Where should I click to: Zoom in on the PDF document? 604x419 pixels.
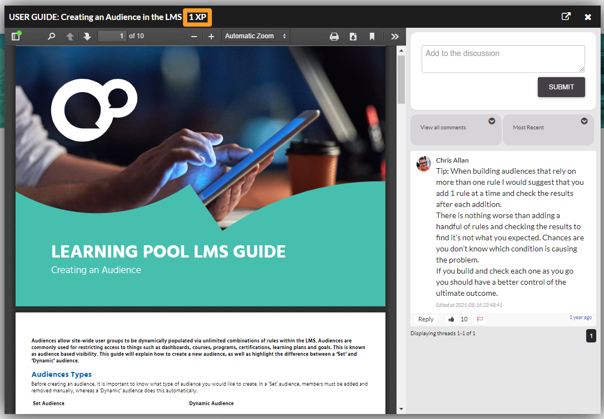pos(211,37)
